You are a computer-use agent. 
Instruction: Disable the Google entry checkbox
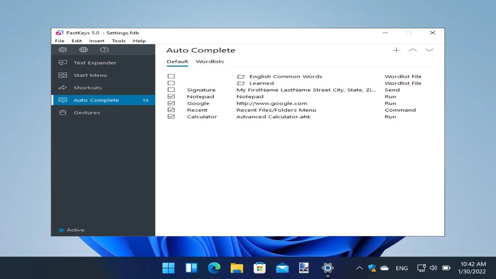point(171,103)
